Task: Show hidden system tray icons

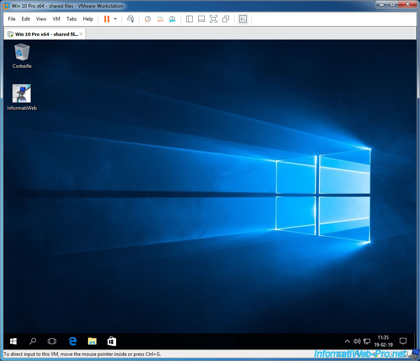Action: (347, 341)
